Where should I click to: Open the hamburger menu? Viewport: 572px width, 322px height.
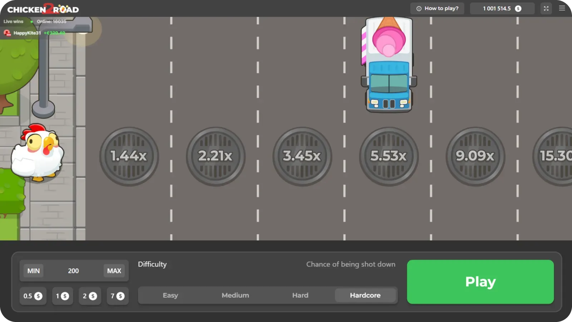[x=561, y=8]
